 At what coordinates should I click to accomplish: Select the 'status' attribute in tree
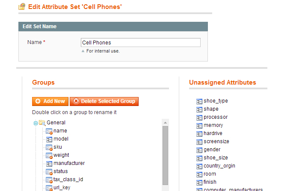tap(61, 171)
